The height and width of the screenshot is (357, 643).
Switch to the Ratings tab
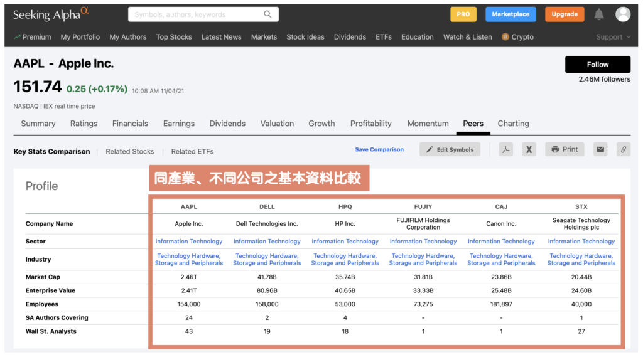click(x=84, y=124)
